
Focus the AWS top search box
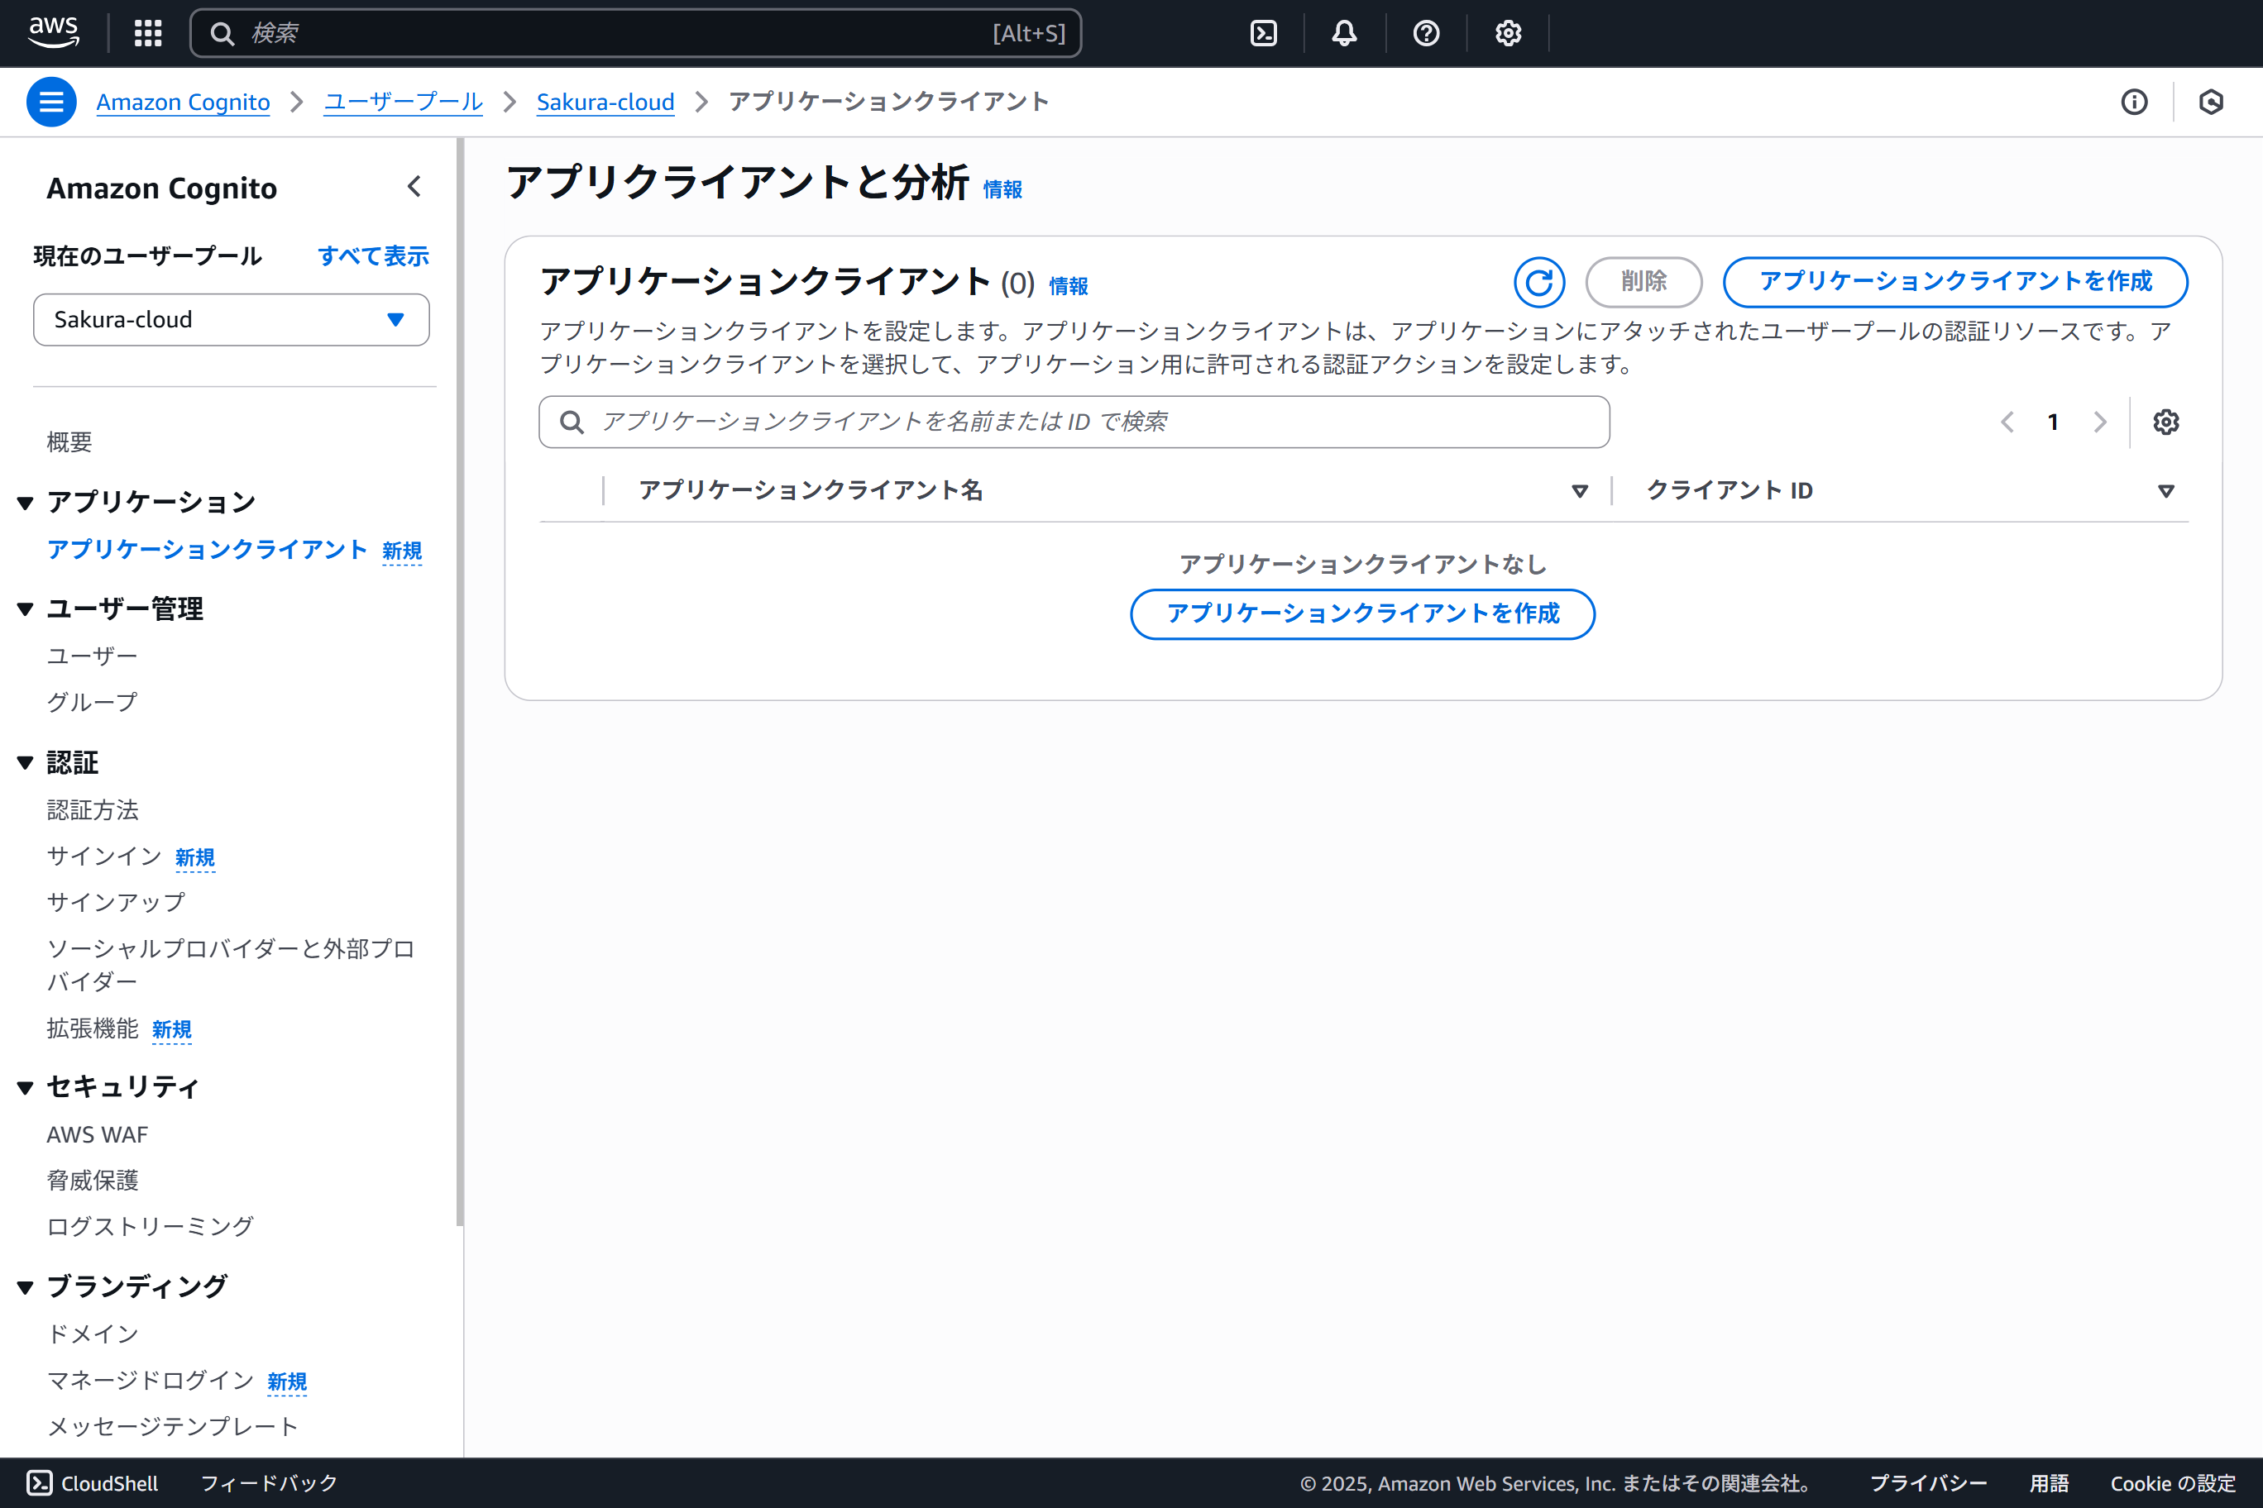(636, 34)
